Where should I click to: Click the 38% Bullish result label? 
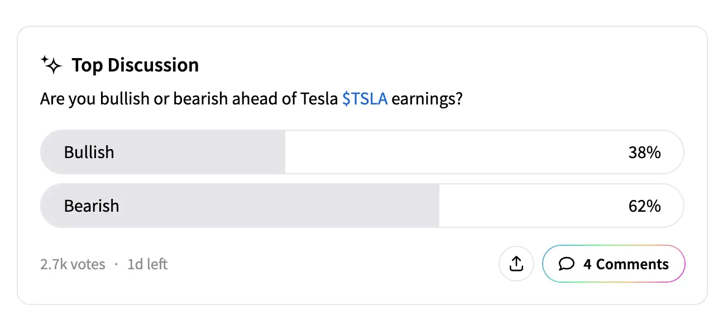644,153
